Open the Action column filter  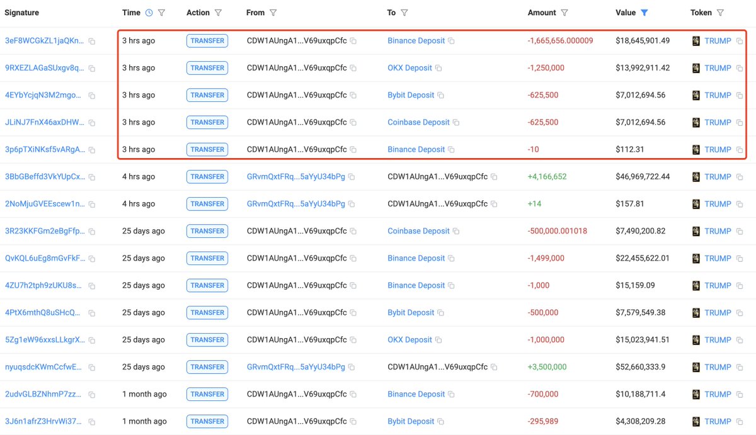pyautogui.click(x=218, y=13)
